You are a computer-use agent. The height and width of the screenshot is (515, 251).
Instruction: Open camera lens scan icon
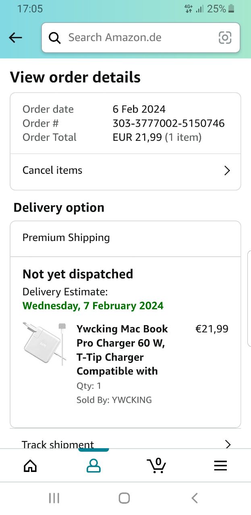(x=225, y=38)
